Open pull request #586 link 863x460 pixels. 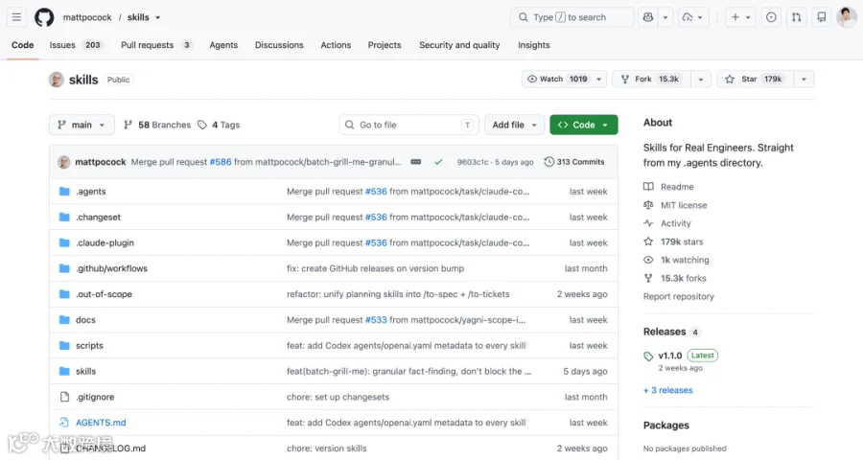tap(221, 162)
